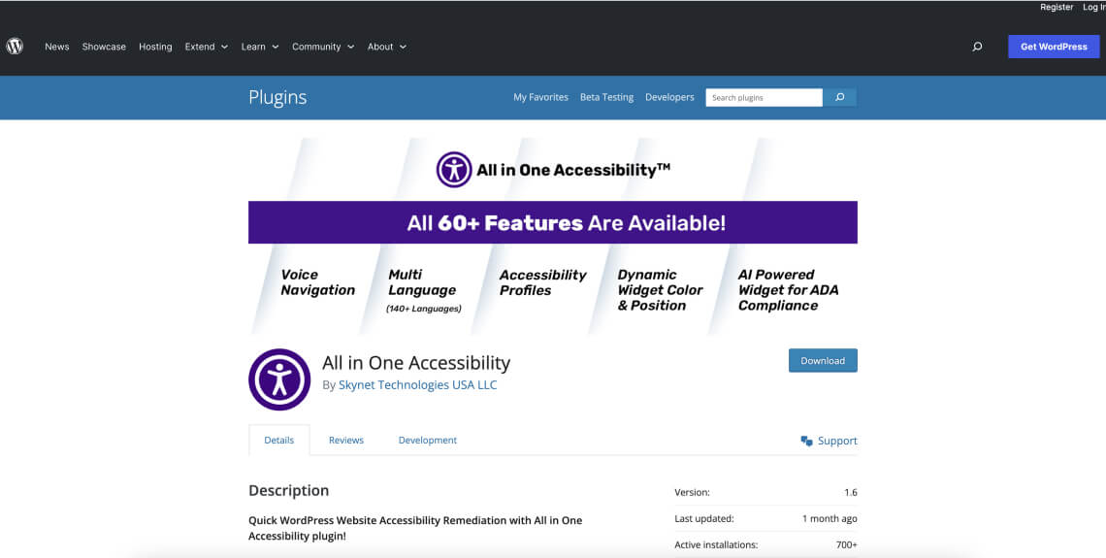
Task: Open the Development tab
Action: (427, 440)
